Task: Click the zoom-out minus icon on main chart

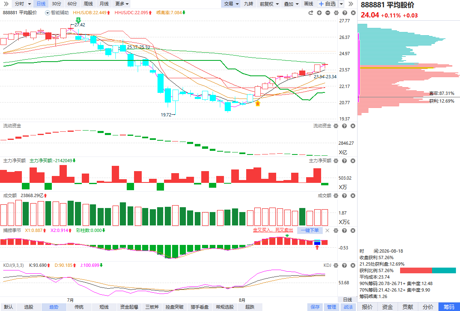Action: point(328,13)
